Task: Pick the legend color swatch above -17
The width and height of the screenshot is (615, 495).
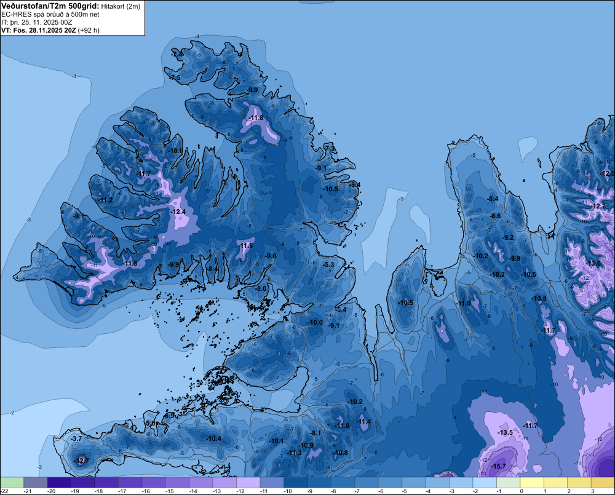Action: click(x=130, y=483)
